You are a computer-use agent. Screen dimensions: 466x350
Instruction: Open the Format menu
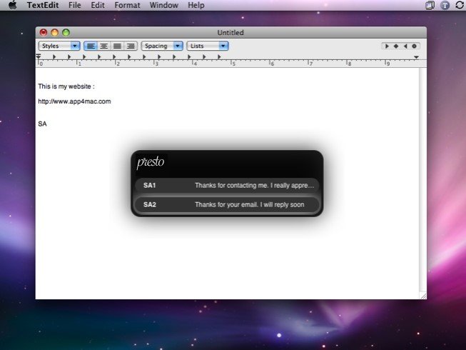click(127, 5)
